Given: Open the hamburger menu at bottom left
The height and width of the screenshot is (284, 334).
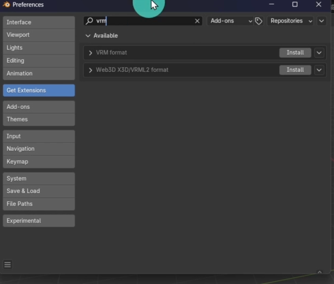Looking at the screenshot, I should 7,265.
